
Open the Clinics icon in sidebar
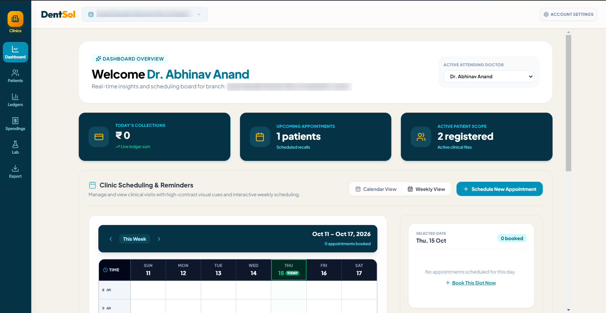(15, 19)
